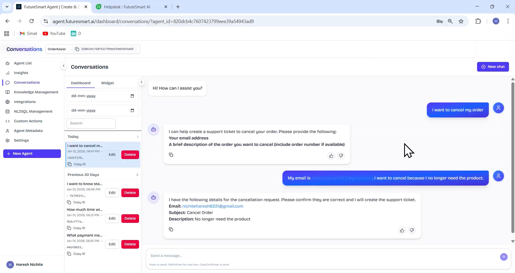Open a new browser tab
Image resolution: width=515 pixels, height=273 pixels.
tap(178, 7)
